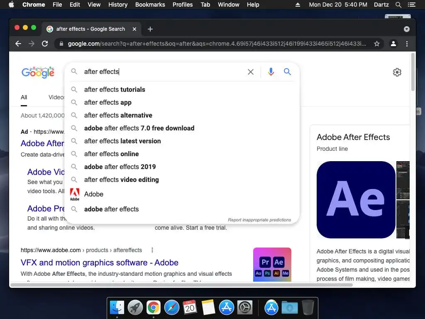Open the large Ae logo image
The width and height of the screenshot is (425, 319).
click(356, 200)
